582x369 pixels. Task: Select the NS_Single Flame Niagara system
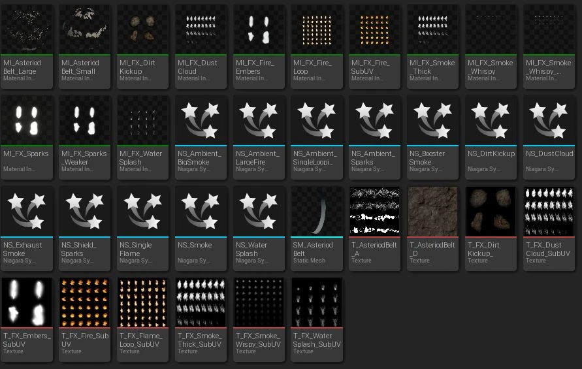pos(142,229)
